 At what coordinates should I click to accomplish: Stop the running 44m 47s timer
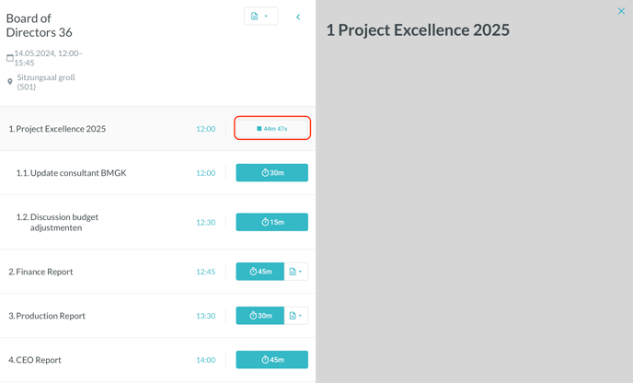click(271, 129)
